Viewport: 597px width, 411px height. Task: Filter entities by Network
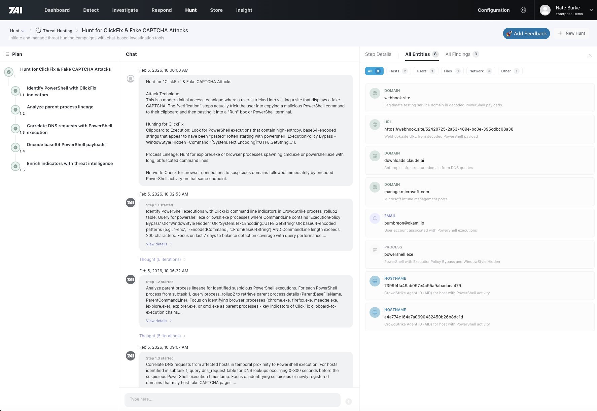point(480,71)
